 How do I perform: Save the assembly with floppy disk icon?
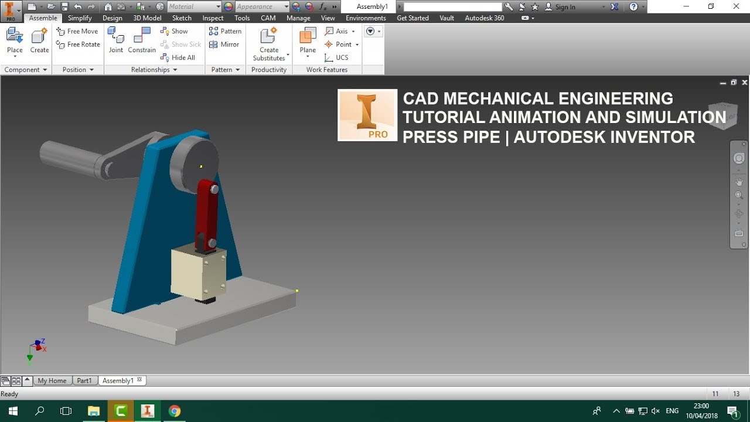tap(64, 7)
